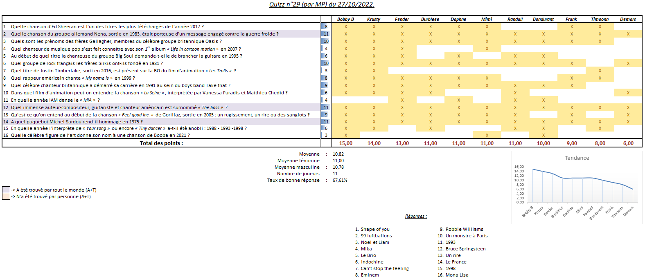Click question 16 about Booba
645x279 pixels.
[x=100, y=135]
